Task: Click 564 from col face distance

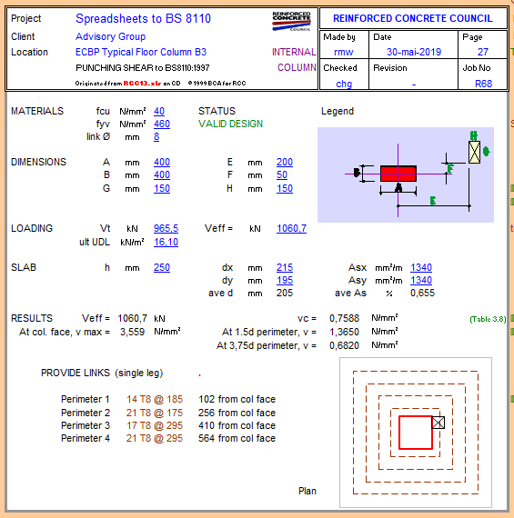Action: 237,438
